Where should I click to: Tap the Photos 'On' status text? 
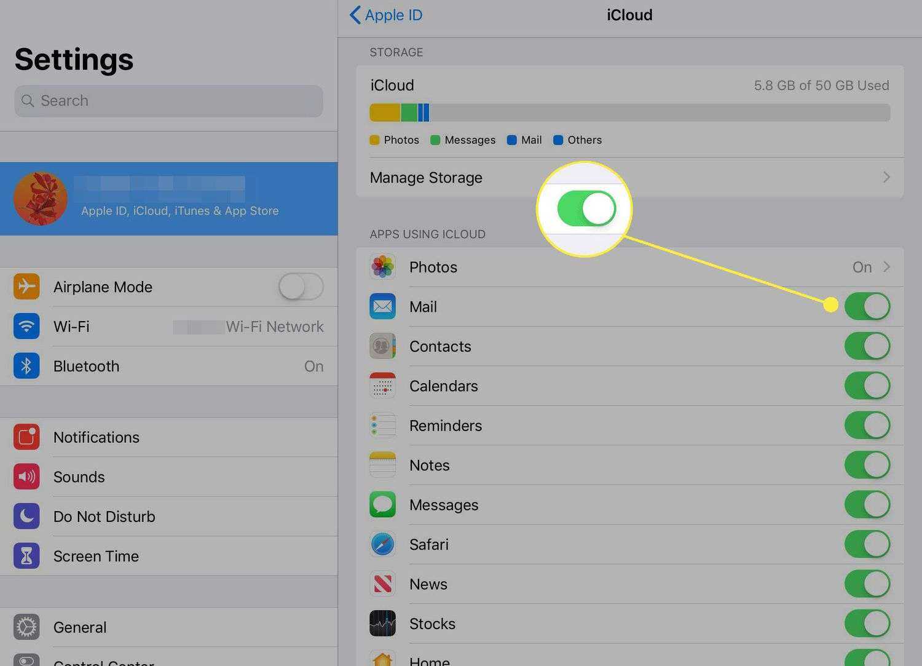click(862, 267)
